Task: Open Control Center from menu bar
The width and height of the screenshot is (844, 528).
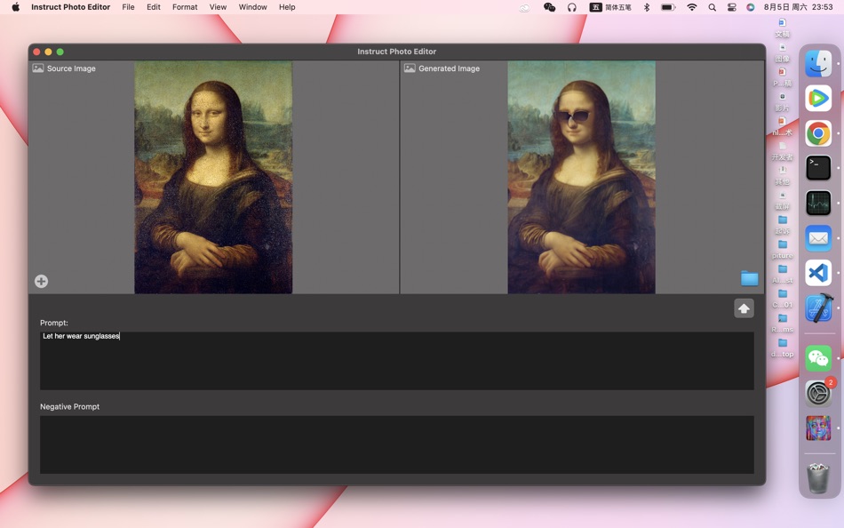Action: click(731, 7)
